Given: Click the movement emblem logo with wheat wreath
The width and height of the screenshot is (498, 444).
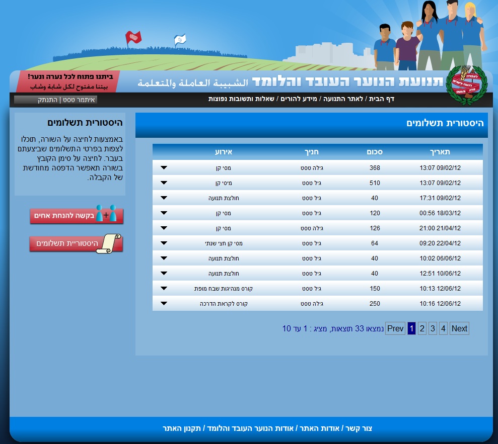Looking at the screenshot, I should tap(467, 84).
